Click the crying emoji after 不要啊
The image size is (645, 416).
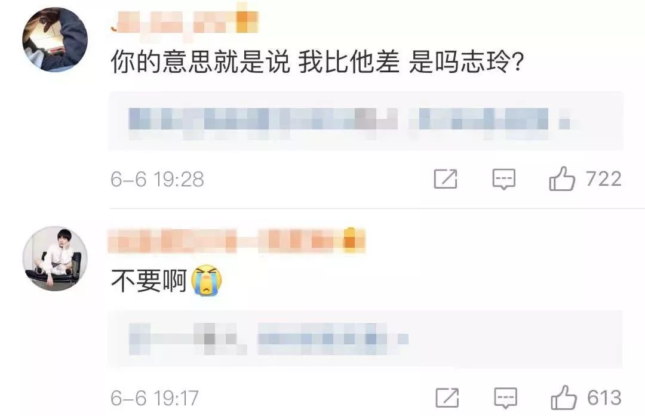[208, 281]
